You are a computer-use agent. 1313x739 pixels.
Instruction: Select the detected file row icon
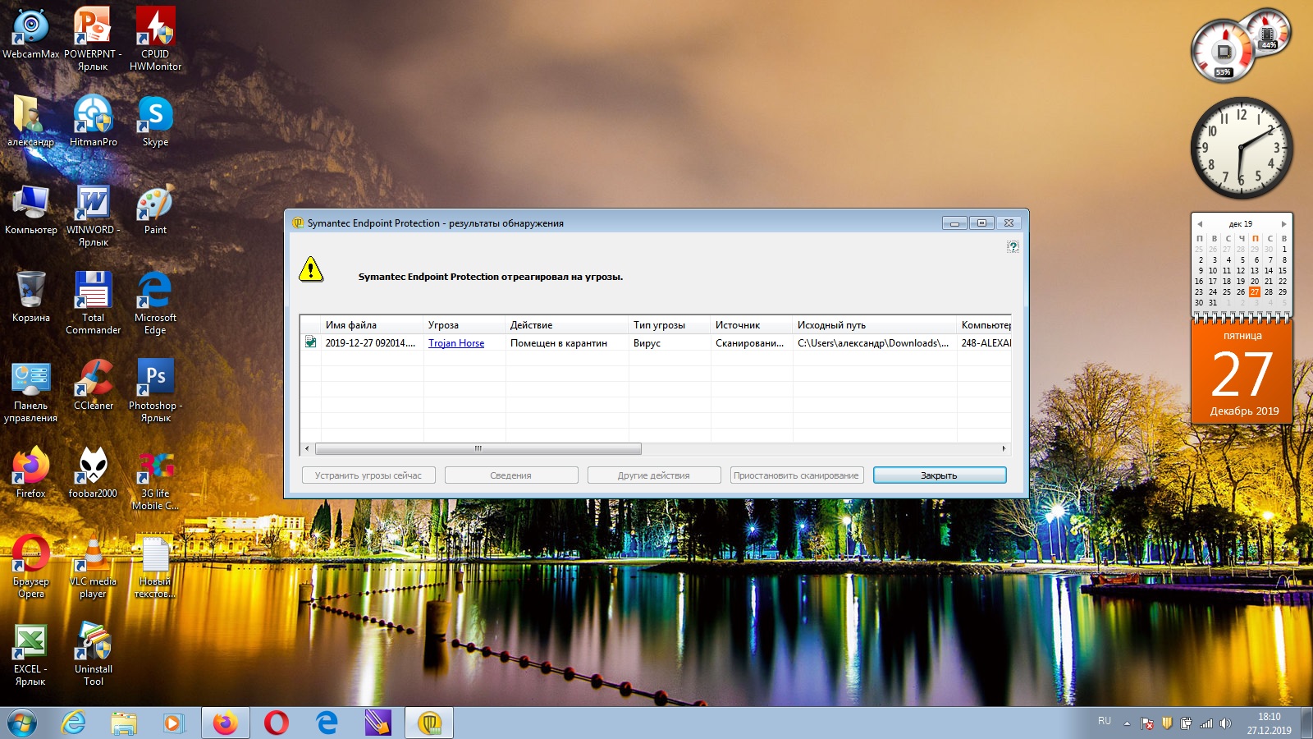coord(310,342)
